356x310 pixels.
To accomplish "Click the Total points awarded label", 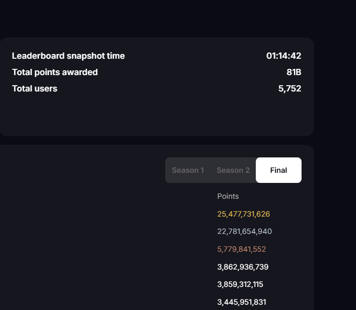I will (x=55, y=72).
